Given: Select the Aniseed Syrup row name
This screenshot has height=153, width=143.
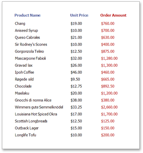Looking at the screenshot, I should click(x=26, y=31).
